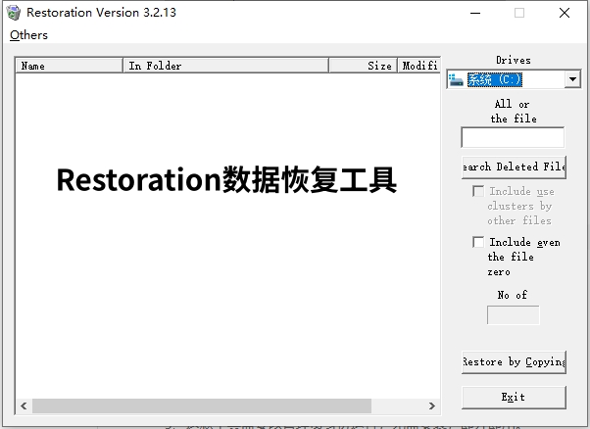Click the Restoration recycle bin title icon
The image size is (590, 429).
coord(14,13)
